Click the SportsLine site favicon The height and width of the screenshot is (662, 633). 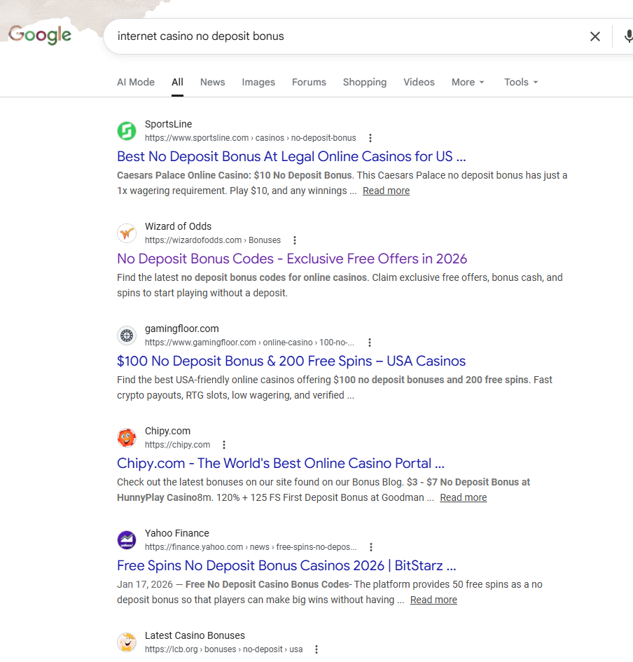coord(127,131)
